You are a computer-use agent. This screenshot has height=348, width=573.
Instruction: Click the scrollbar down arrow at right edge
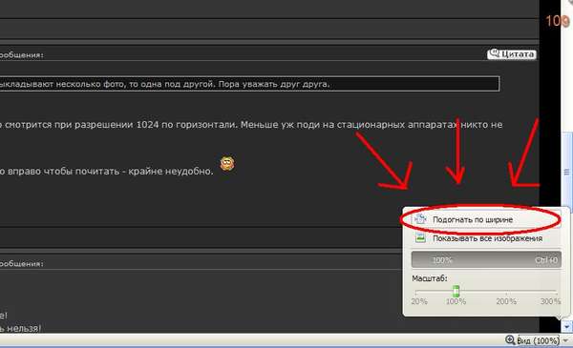[x=566, y=326]
